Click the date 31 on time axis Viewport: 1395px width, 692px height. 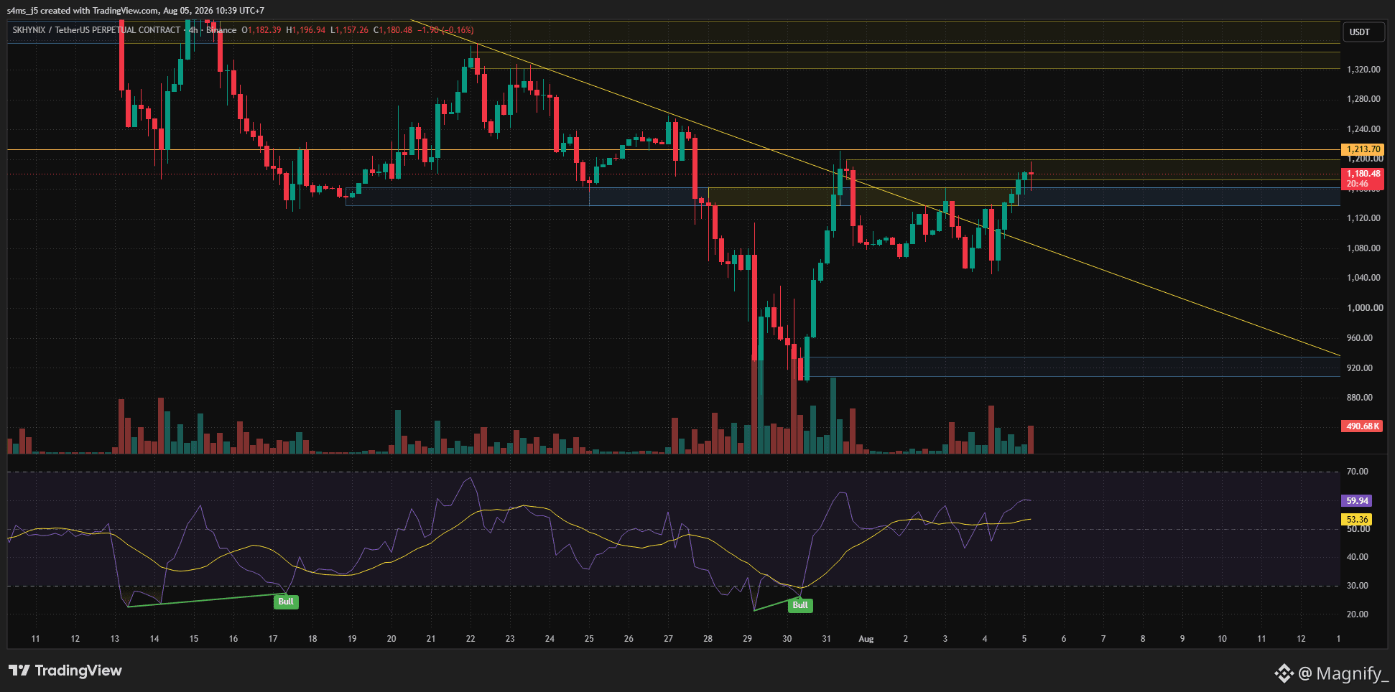(x=827, y=639)
